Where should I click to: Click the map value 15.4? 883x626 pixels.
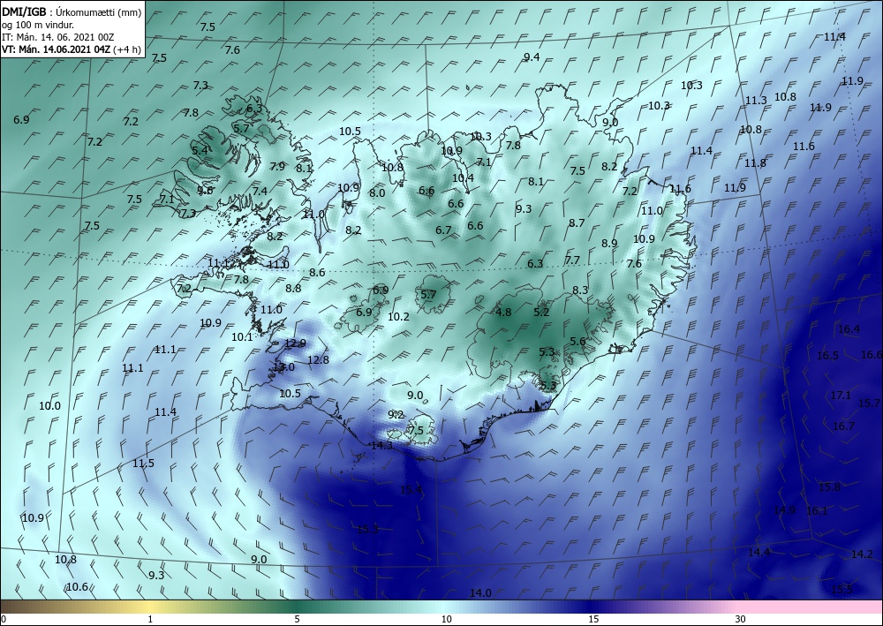pyautogui.click(x=411, y=490)
